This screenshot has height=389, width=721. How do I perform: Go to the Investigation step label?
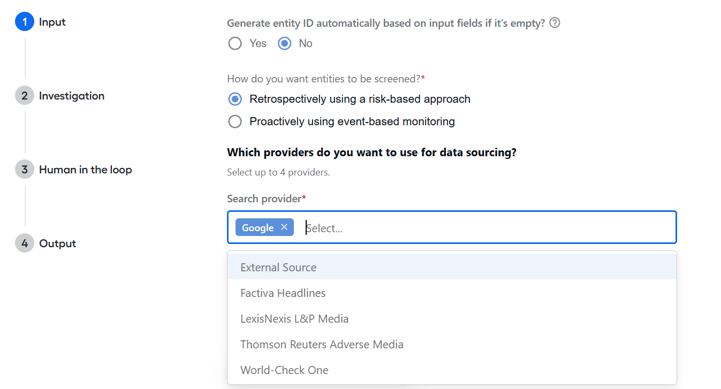[x=72, y=96]
